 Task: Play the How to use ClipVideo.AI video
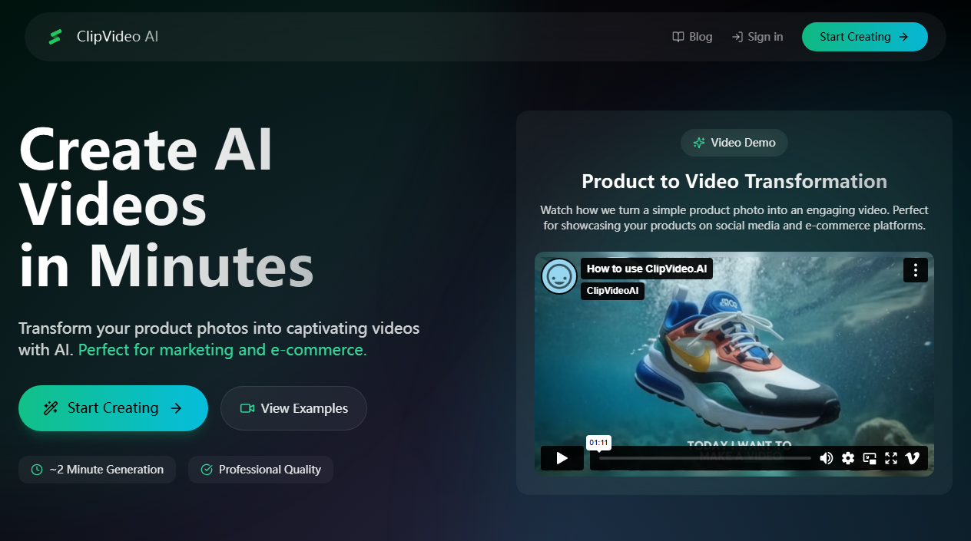tap(562, 457)
